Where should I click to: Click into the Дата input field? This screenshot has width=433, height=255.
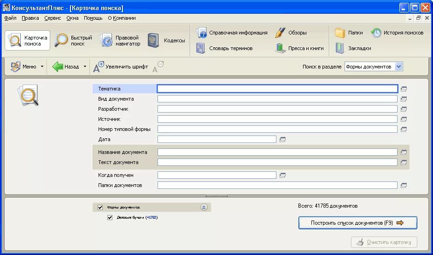tap(217, 139)
